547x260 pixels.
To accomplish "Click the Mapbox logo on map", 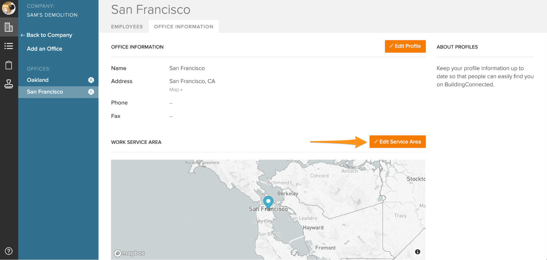I will click(x=129, y=253).
